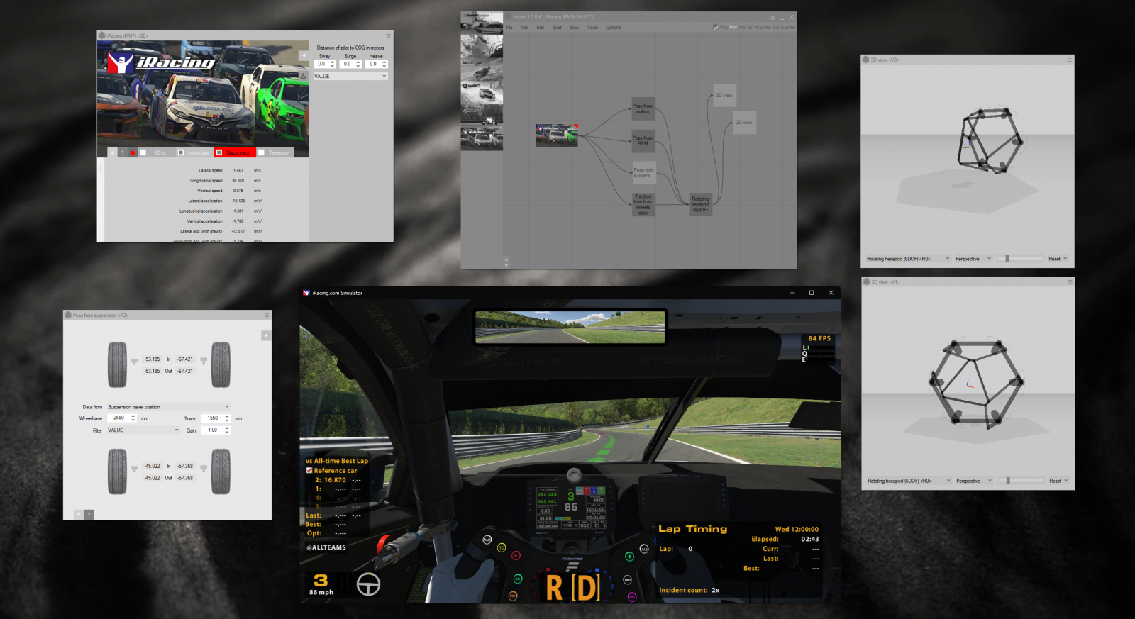Viewport: 1135px width, 619px height.
Task: Select DCS game thumbnail in Mover sidebar
Action: [482, 47]
